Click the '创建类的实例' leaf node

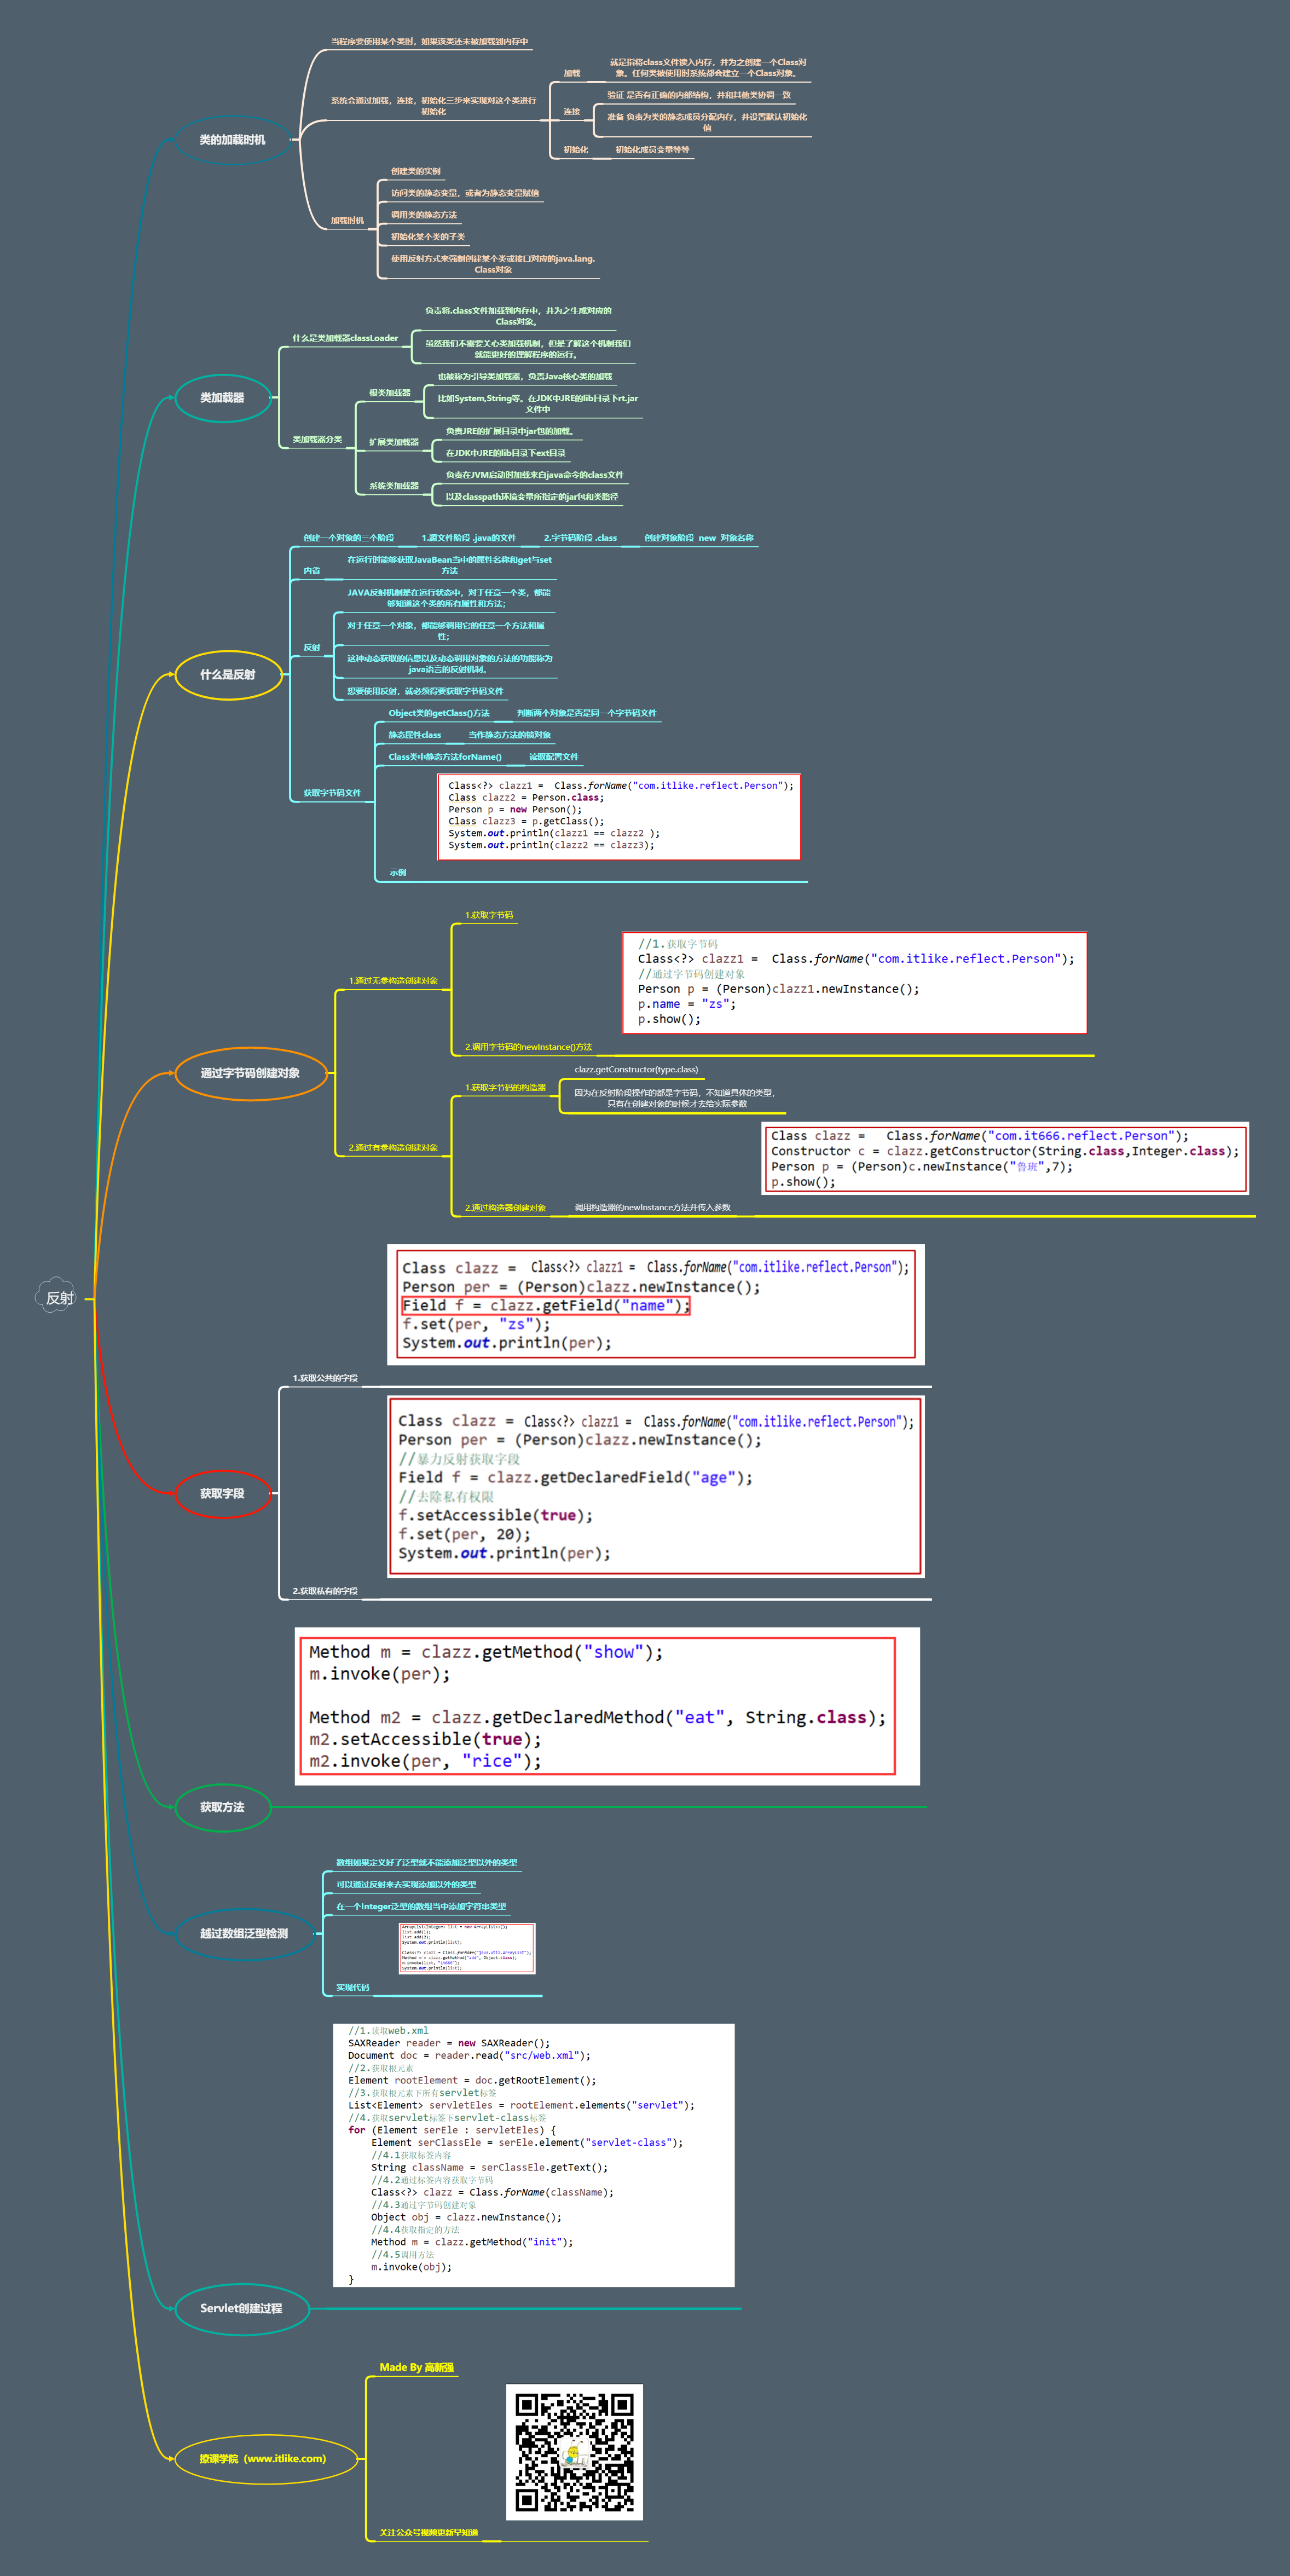[415, 171]
